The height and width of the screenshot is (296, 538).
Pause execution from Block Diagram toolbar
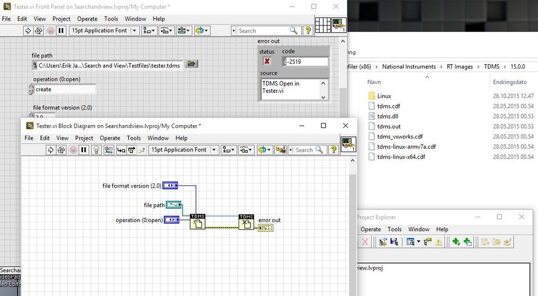pyautogui.click(x=83, y=150)
